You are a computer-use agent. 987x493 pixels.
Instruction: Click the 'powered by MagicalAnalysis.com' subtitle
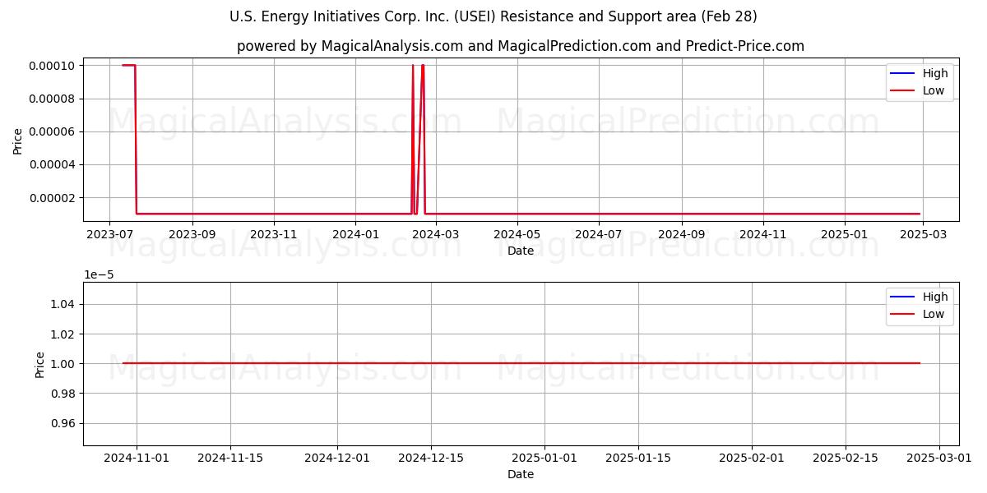click(x=521, y=46)
